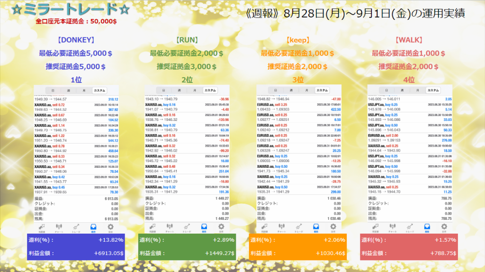Select the カスタム tab in WALK panel
Image resolution: width=485 pixels, height=272 pixels.
tap(433, 90)
